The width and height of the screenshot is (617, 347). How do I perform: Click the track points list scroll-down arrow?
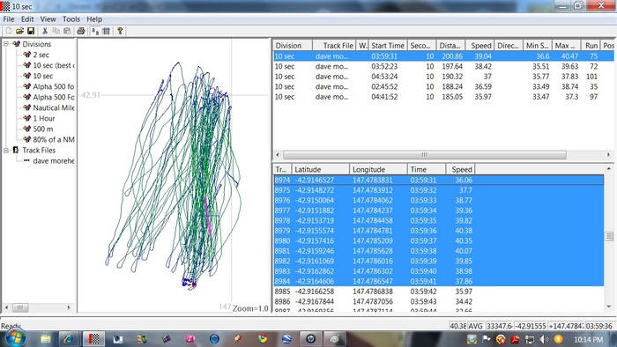609,306
